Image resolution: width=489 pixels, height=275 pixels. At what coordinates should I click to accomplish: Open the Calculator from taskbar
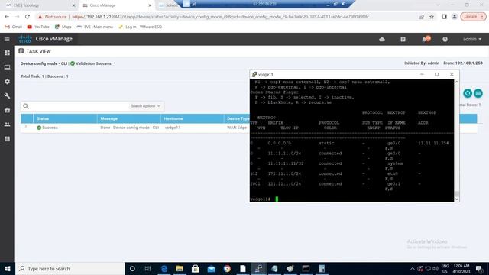(322, 268)
